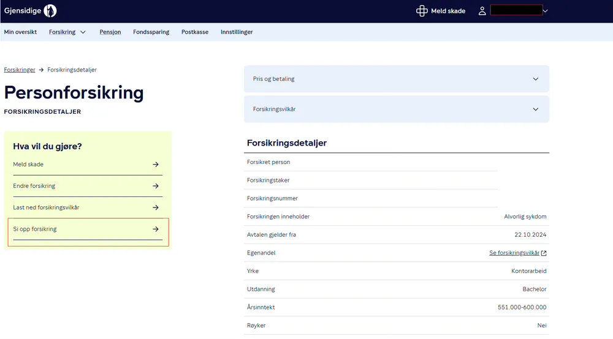Image resolution: width=613 pixels, height=339 pixels.
Task: Click arrow beside Last ned forsikringsvilkår
Action: (x=156, y=207)
